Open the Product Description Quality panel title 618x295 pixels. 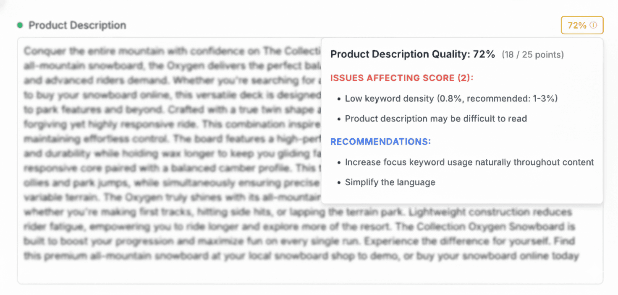412,54
